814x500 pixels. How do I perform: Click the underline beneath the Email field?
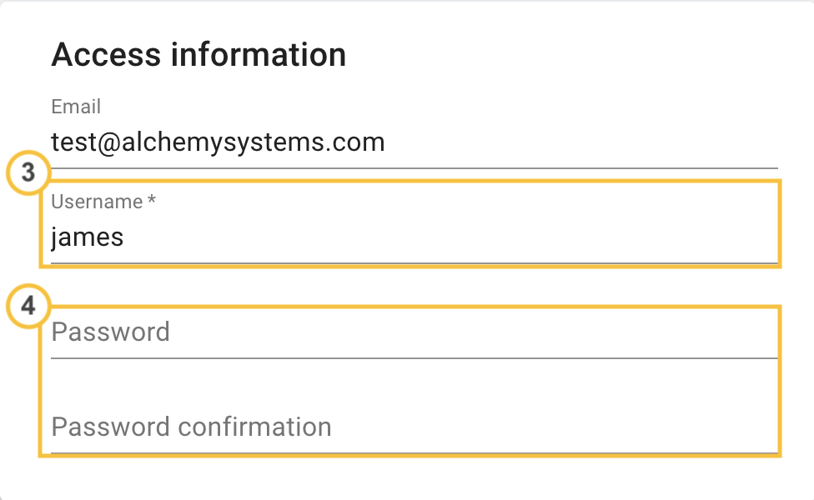pos(415,168)
